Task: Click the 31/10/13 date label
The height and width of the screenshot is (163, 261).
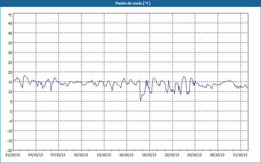Action: (x=240, y=155)
